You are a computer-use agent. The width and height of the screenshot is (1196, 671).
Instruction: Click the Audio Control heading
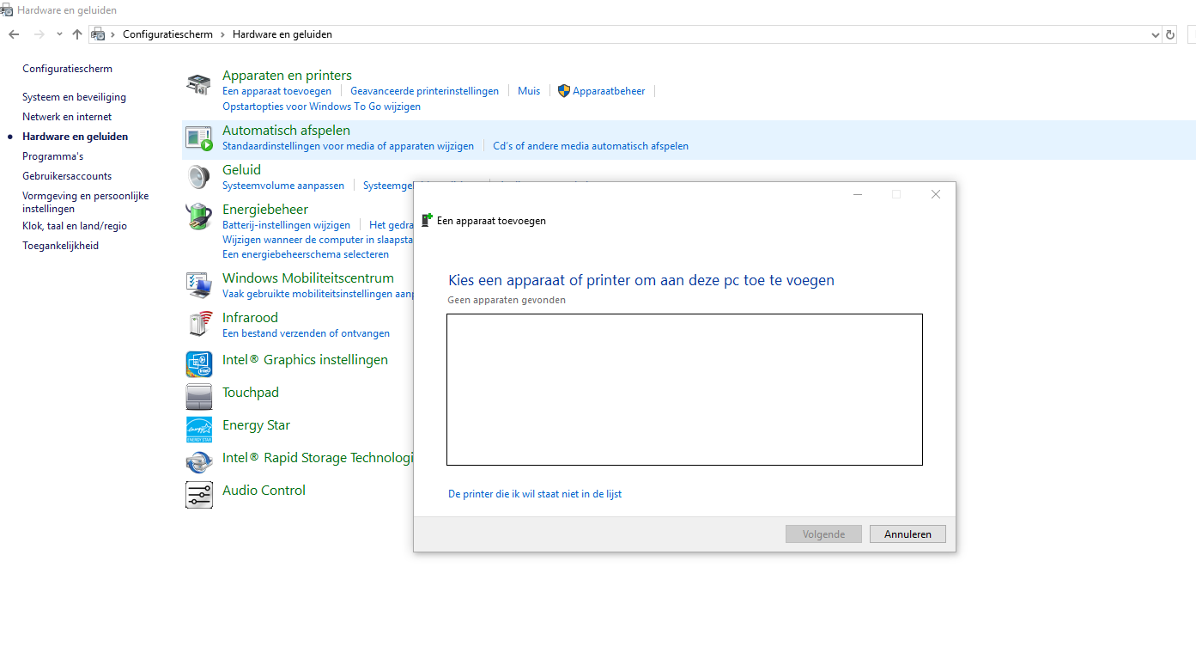[x=264, y=491]
